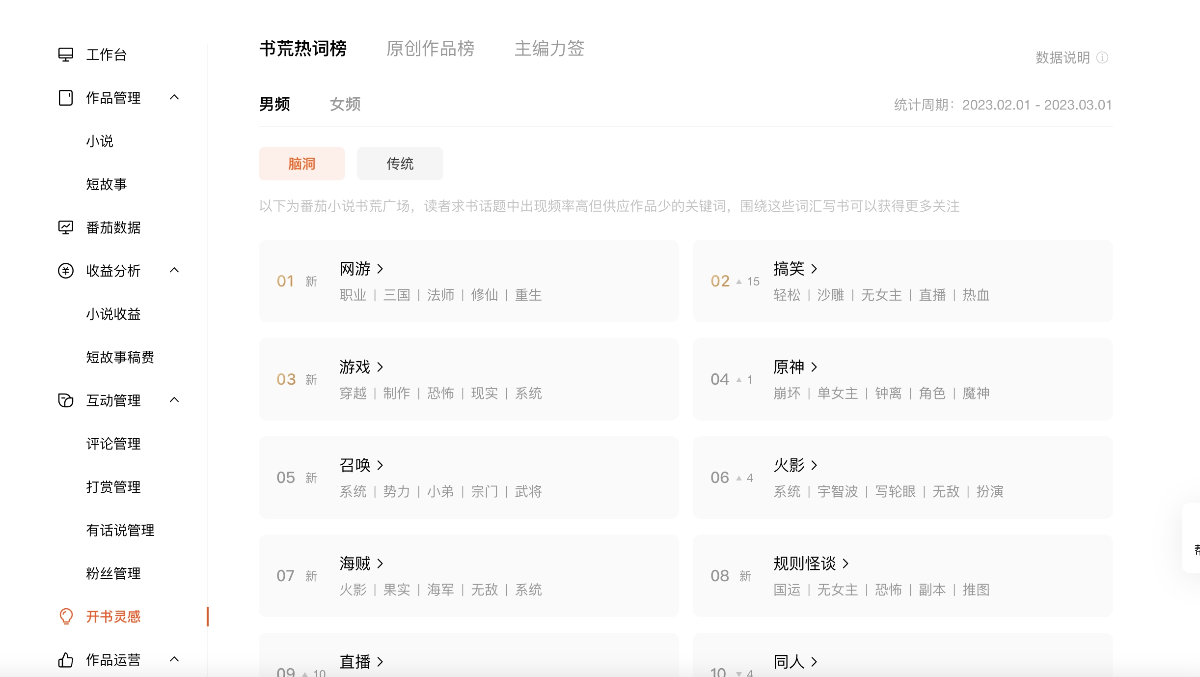Open the 主编力签 tab
Viewport: 1200px width, 677px height.
(549, 49)
